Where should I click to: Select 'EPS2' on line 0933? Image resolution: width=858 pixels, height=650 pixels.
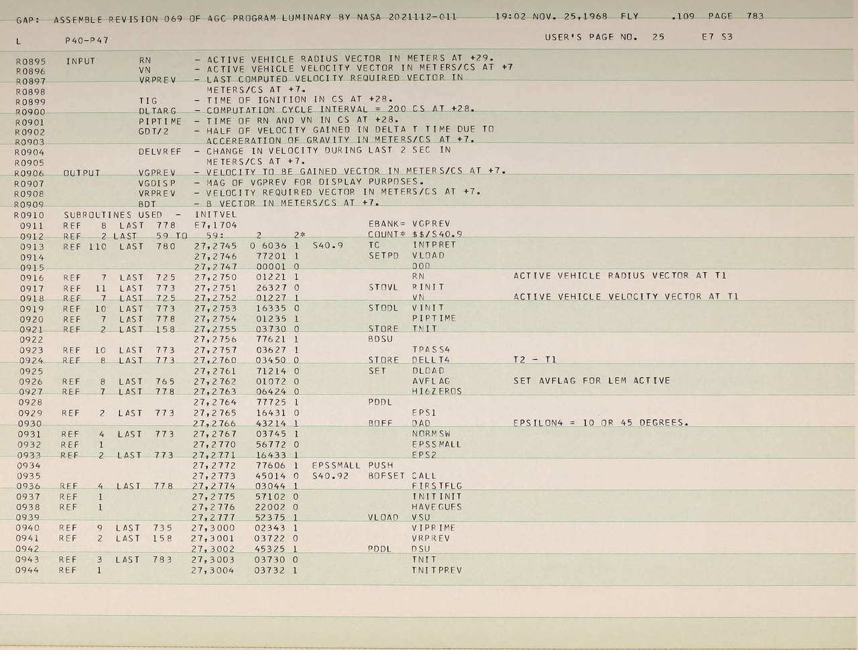tap(424, 454)
